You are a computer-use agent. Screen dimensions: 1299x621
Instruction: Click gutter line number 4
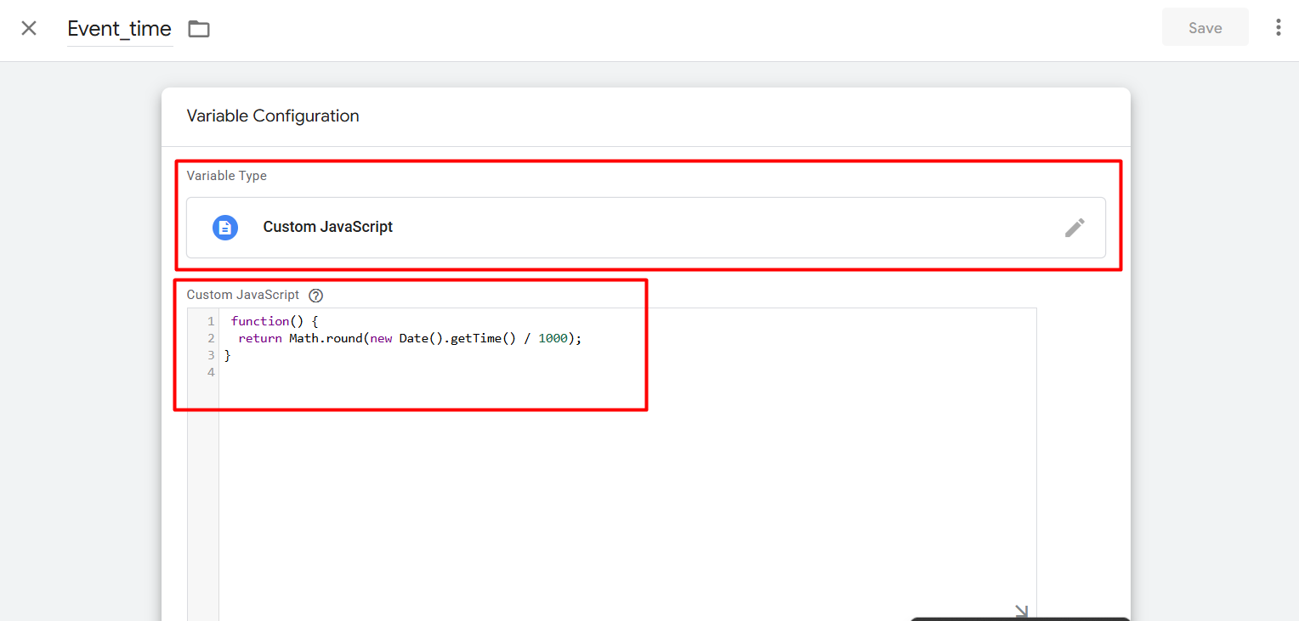pyautogui.click(x=211, y=372)
